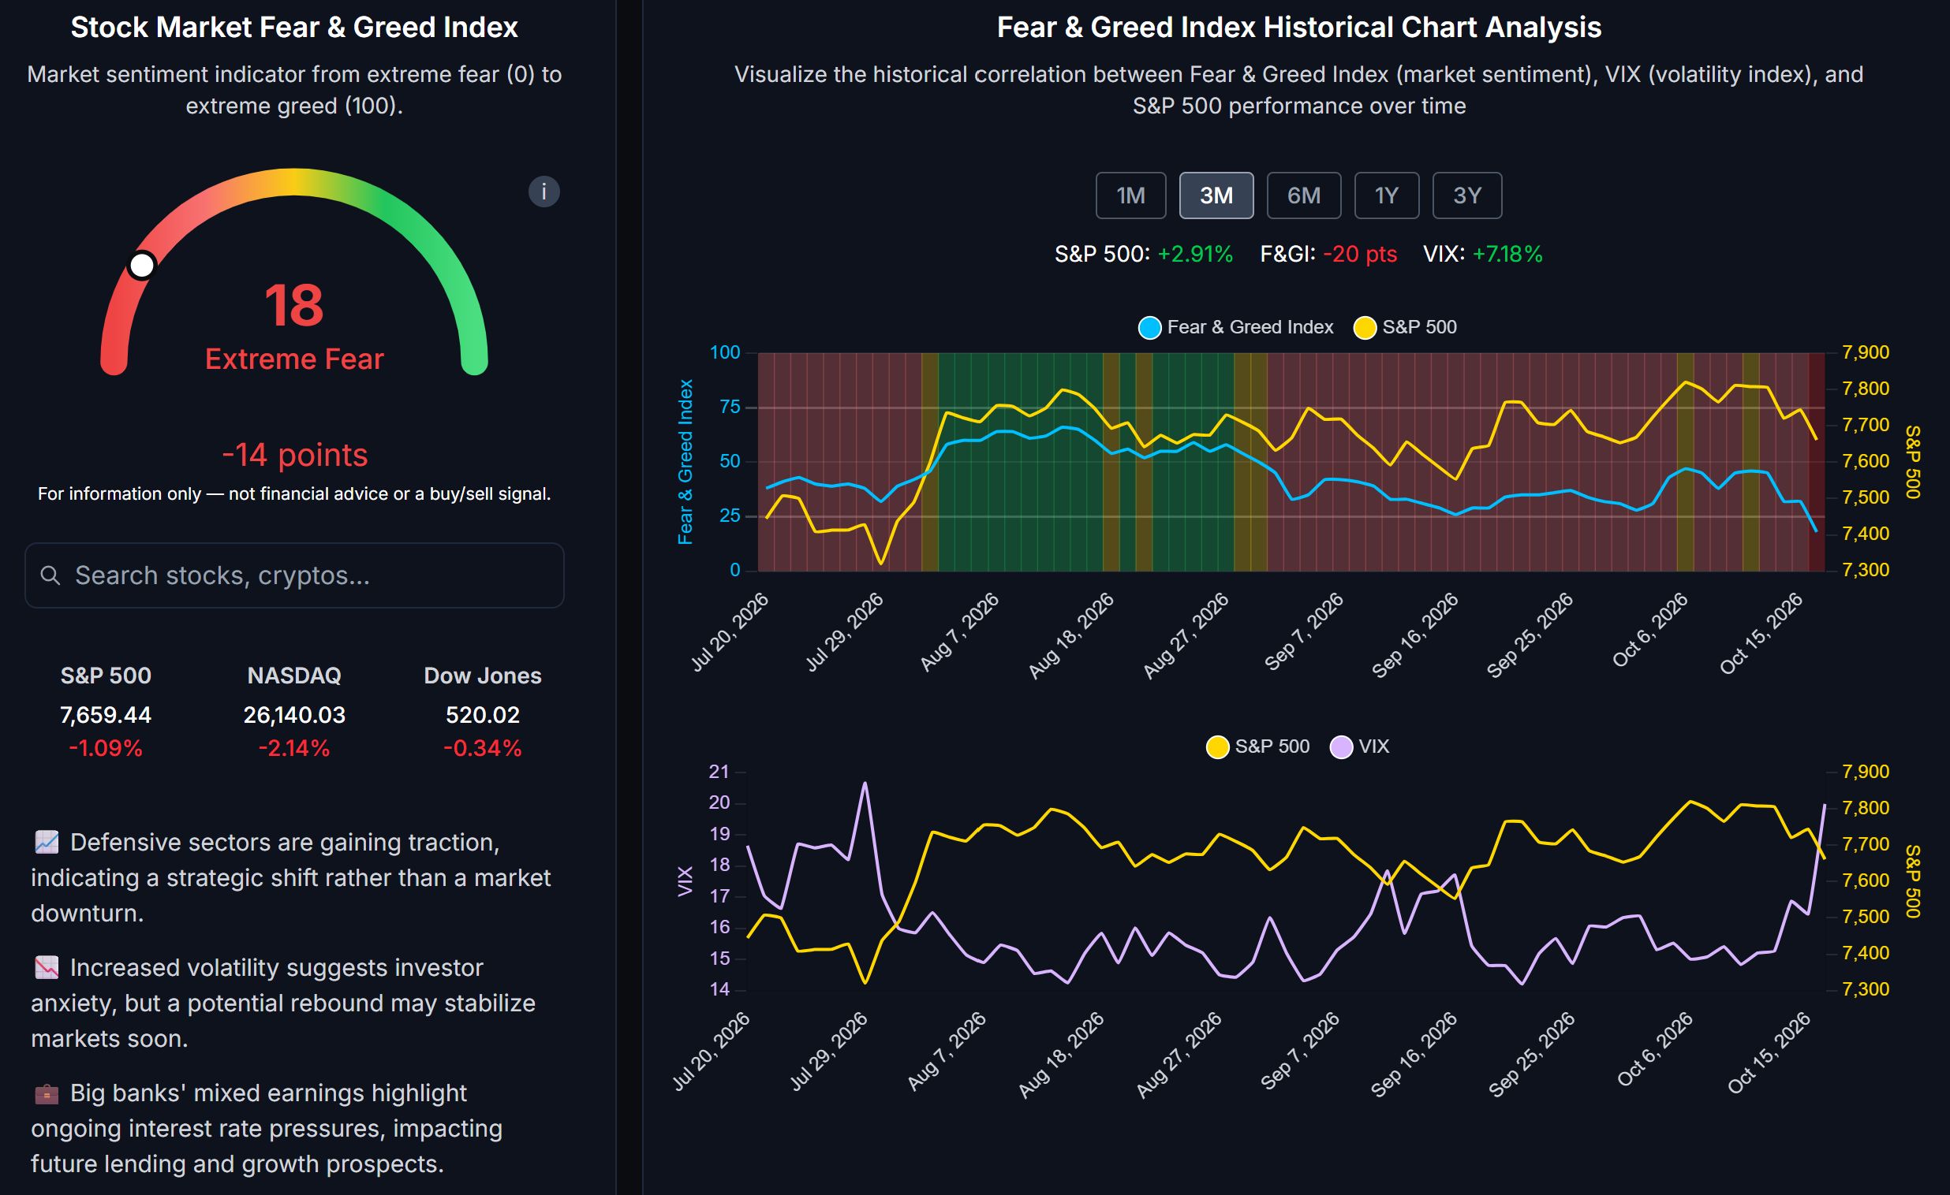Viewport: 1950px width, 1195px height.
Task: Toggle S&P 500 legend in top chart
Action: (1405, 327)
